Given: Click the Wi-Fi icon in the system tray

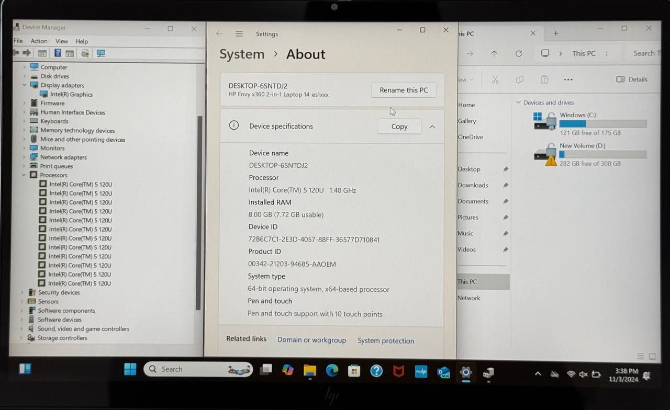Looking at the screenshot, I should pyautogui.click(x=571, y=374).
